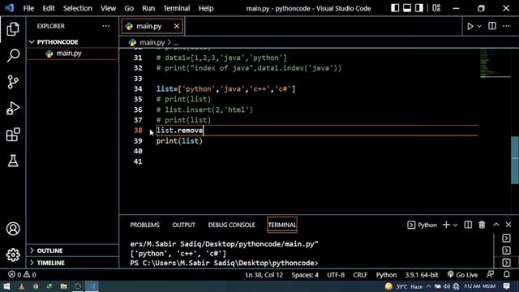The width and height of the screenshot is (519, 292).
Task: Open the Customize Layout button
Action: [x=436, y=8]
